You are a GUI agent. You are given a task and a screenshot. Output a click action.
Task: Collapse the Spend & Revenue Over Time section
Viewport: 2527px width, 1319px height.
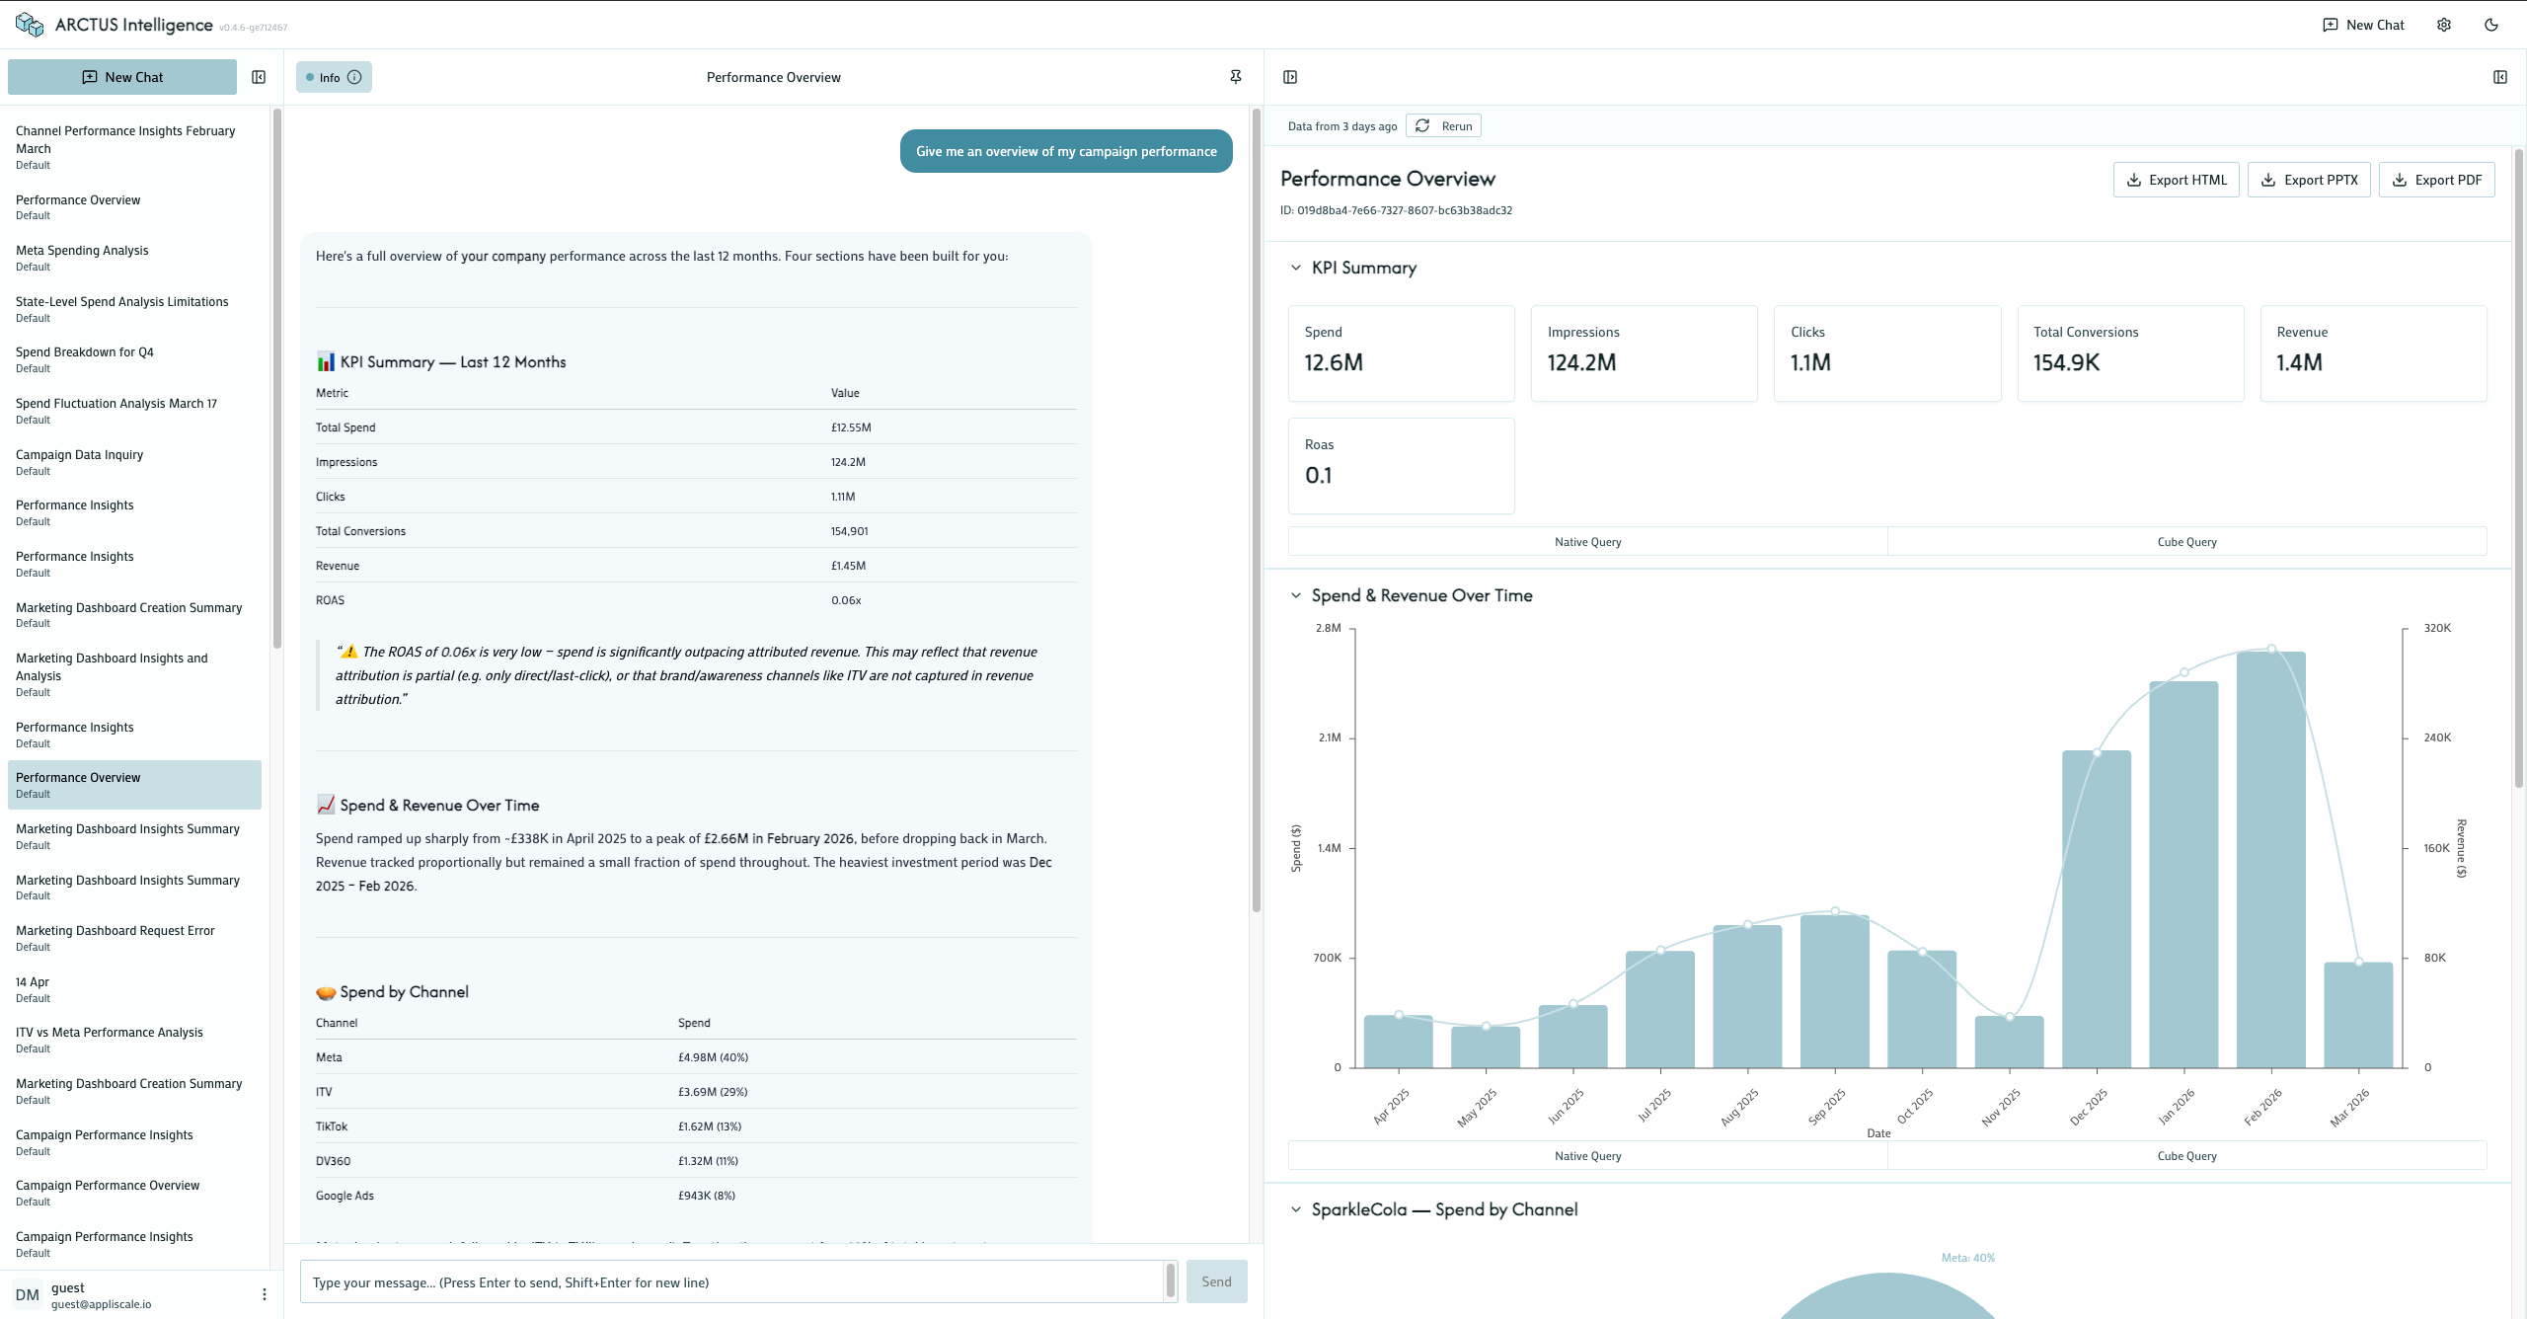[1296, 595]
